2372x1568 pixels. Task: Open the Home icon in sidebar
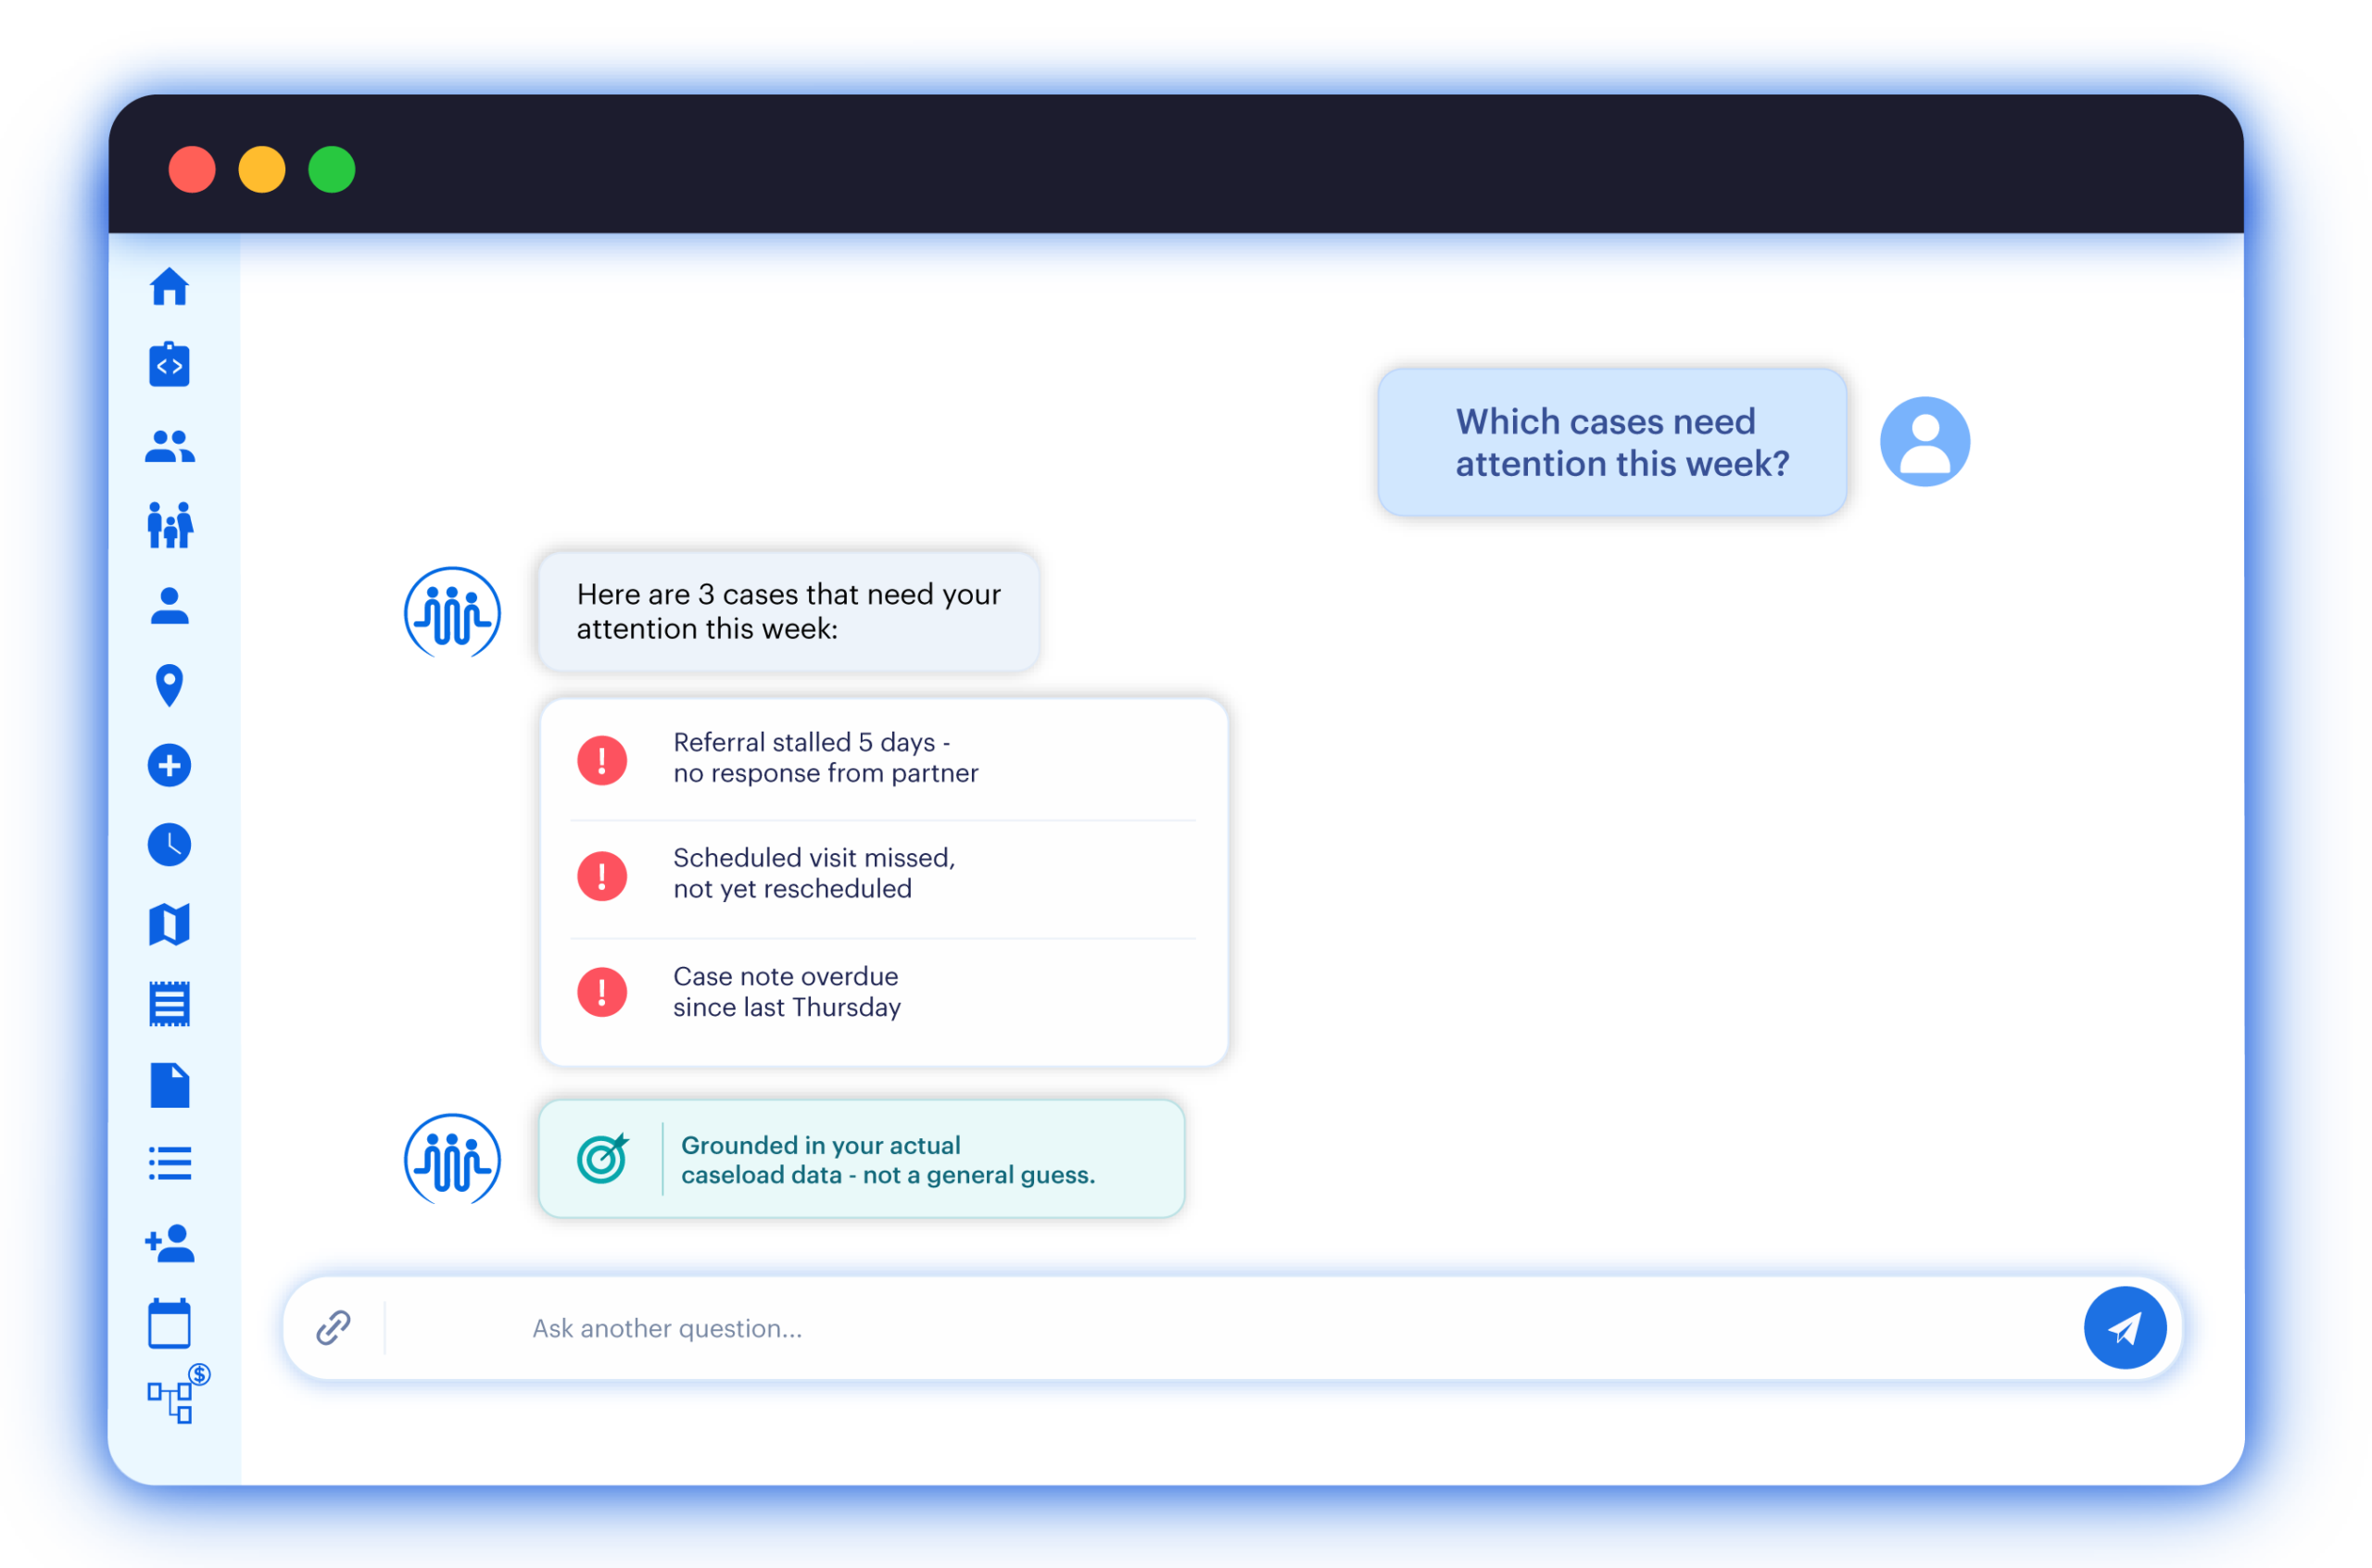click(x=169, y=287)
